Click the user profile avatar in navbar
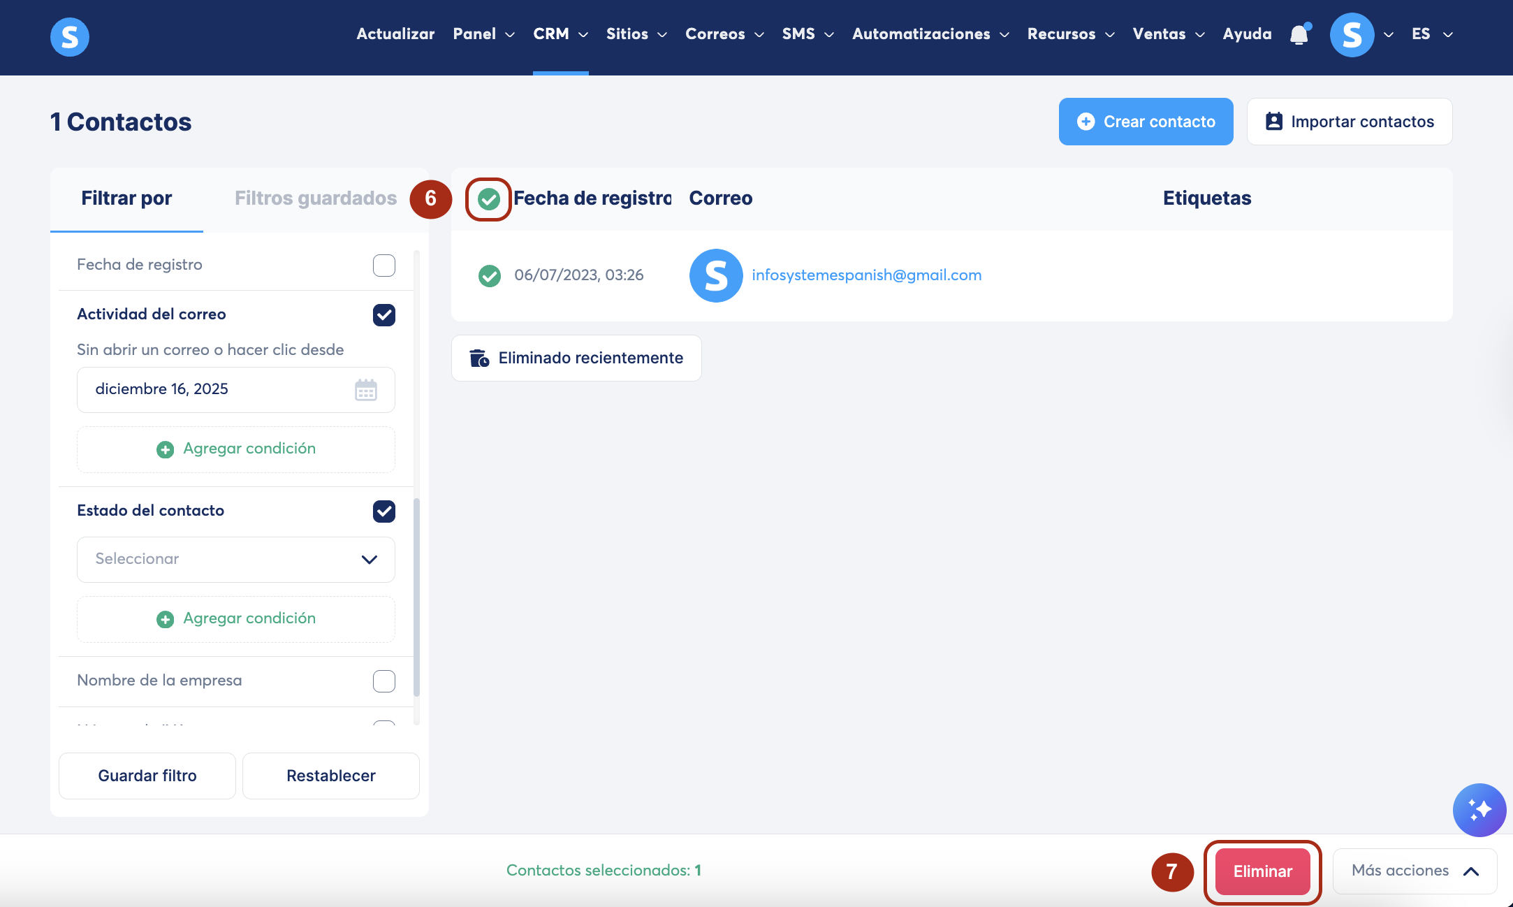 (1352, 34)
